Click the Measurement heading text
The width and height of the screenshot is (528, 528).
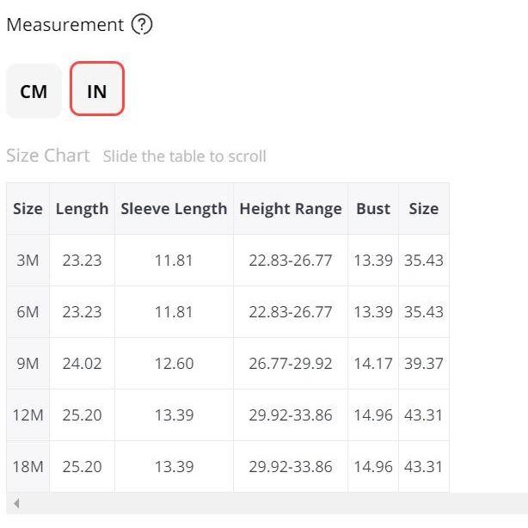coord(65,25)
